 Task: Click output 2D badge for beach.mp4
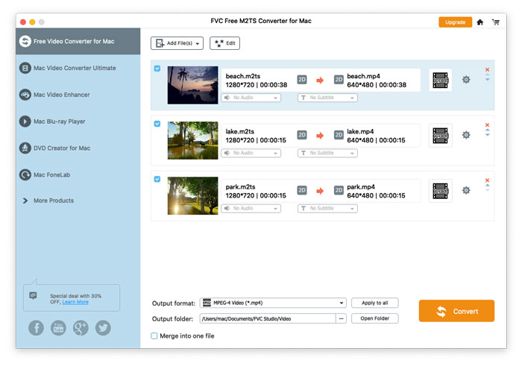339,80
